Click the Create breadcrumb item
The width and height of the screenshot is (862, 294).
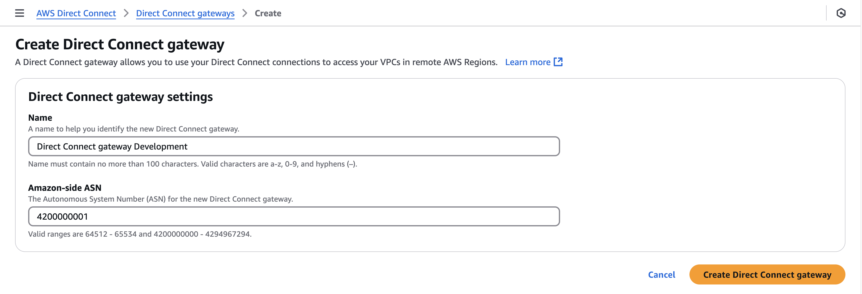(268, 13)
